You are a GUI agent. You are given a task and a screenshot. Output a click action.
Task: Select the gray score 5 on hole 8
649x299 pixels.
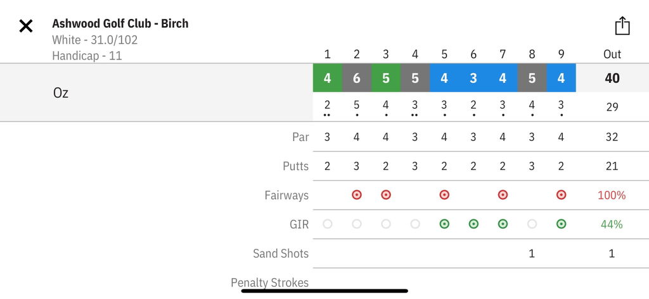[532, 78]
